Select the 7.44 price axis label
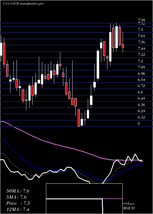Image resolution: width=153 pixels, height=214 pixels. (141, 48)
